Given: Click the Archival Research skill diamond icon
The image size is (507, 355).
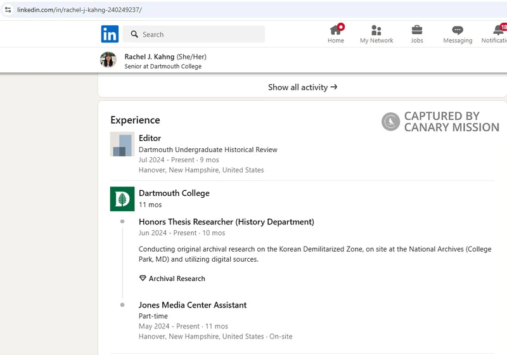Looking at the screenshot, I should click(143, 278).
